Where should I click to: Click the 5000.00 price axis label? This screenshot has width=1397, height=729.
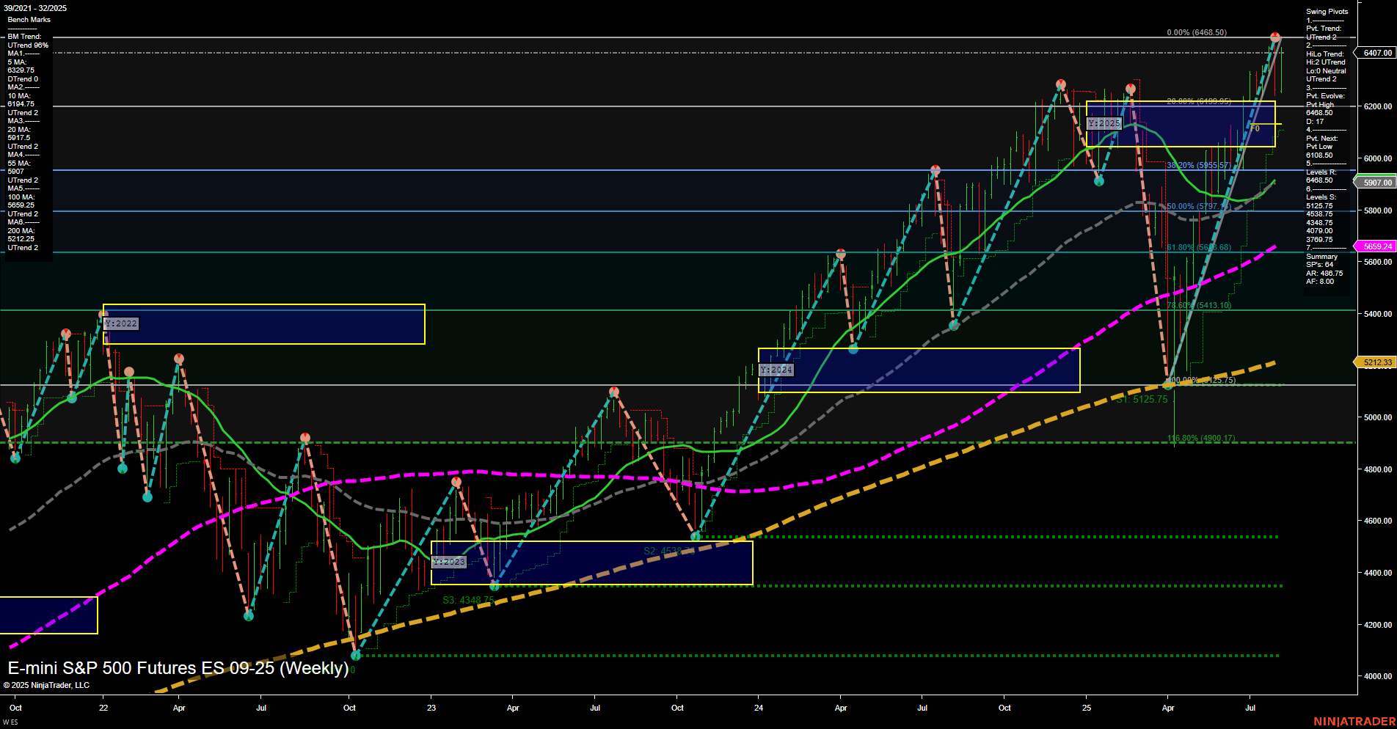click(x=1377, y=417)
